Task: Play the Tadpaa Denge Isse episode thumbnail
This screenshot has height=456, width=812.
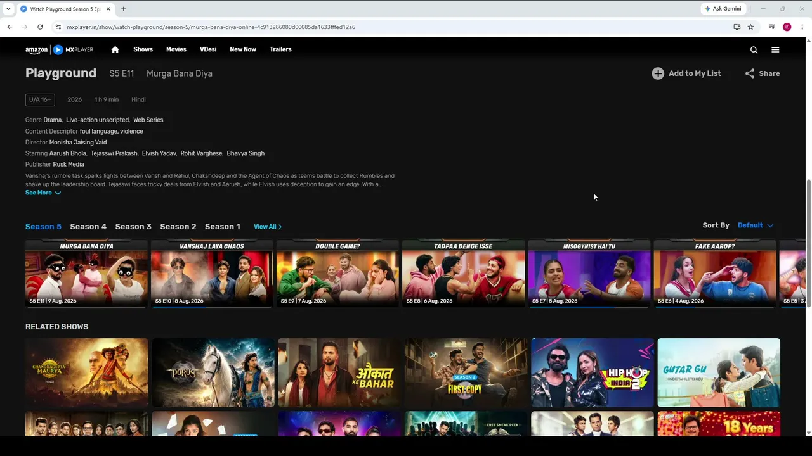Action: pos(463,274)
